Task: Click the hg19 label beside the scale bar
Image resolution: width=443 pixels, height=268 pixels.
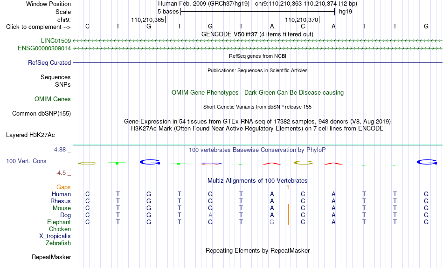Action: pos(346,12)
